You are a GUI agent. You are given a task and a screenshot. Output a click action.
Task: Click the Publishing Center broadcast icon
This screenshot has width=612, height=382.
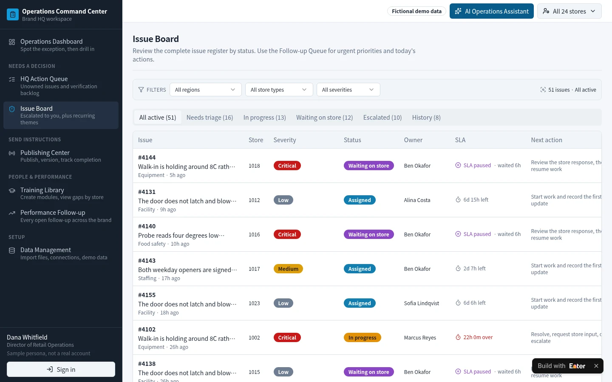click(12, 153)
